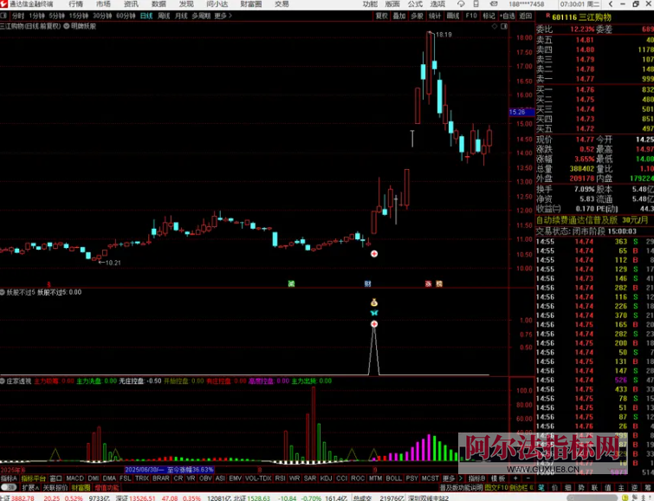The height and width of the screenshot is (501, 654).
Task: Expand the 更多 timeframe options
Action: pos(223,16)
